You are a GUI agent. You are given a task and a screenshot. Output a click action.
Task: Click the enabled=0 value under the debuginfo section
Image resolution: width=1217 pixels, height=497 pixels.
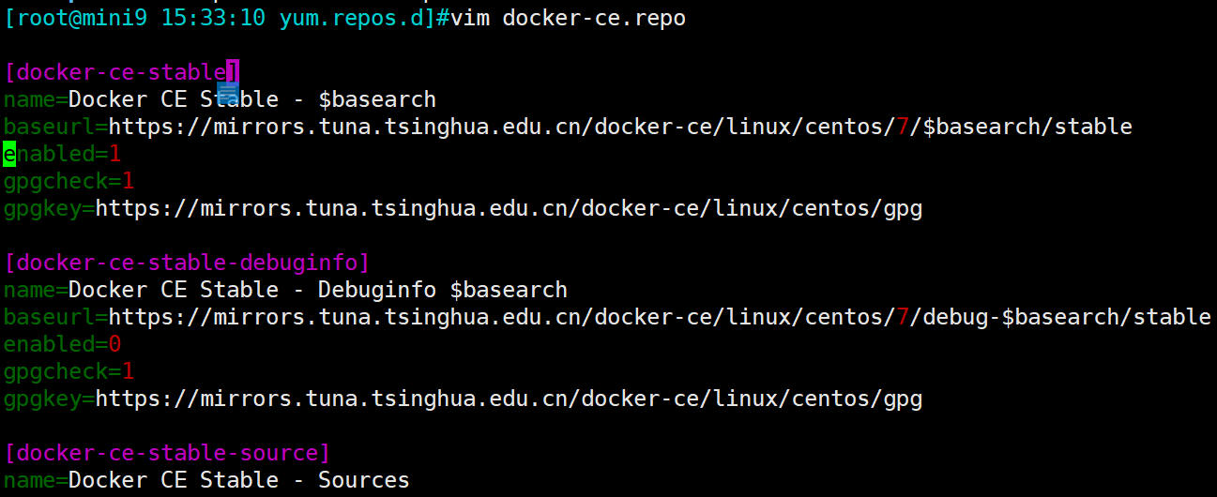coord(114,344)
